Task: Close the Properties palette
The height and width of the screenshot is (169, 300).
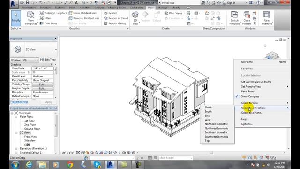Action: 55,38
